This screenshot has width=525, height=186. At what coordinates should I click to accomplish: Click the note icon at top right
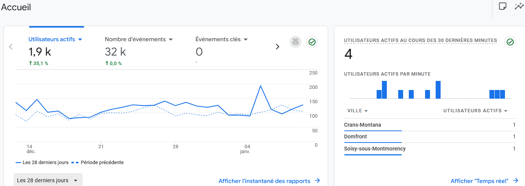(503, 6)
